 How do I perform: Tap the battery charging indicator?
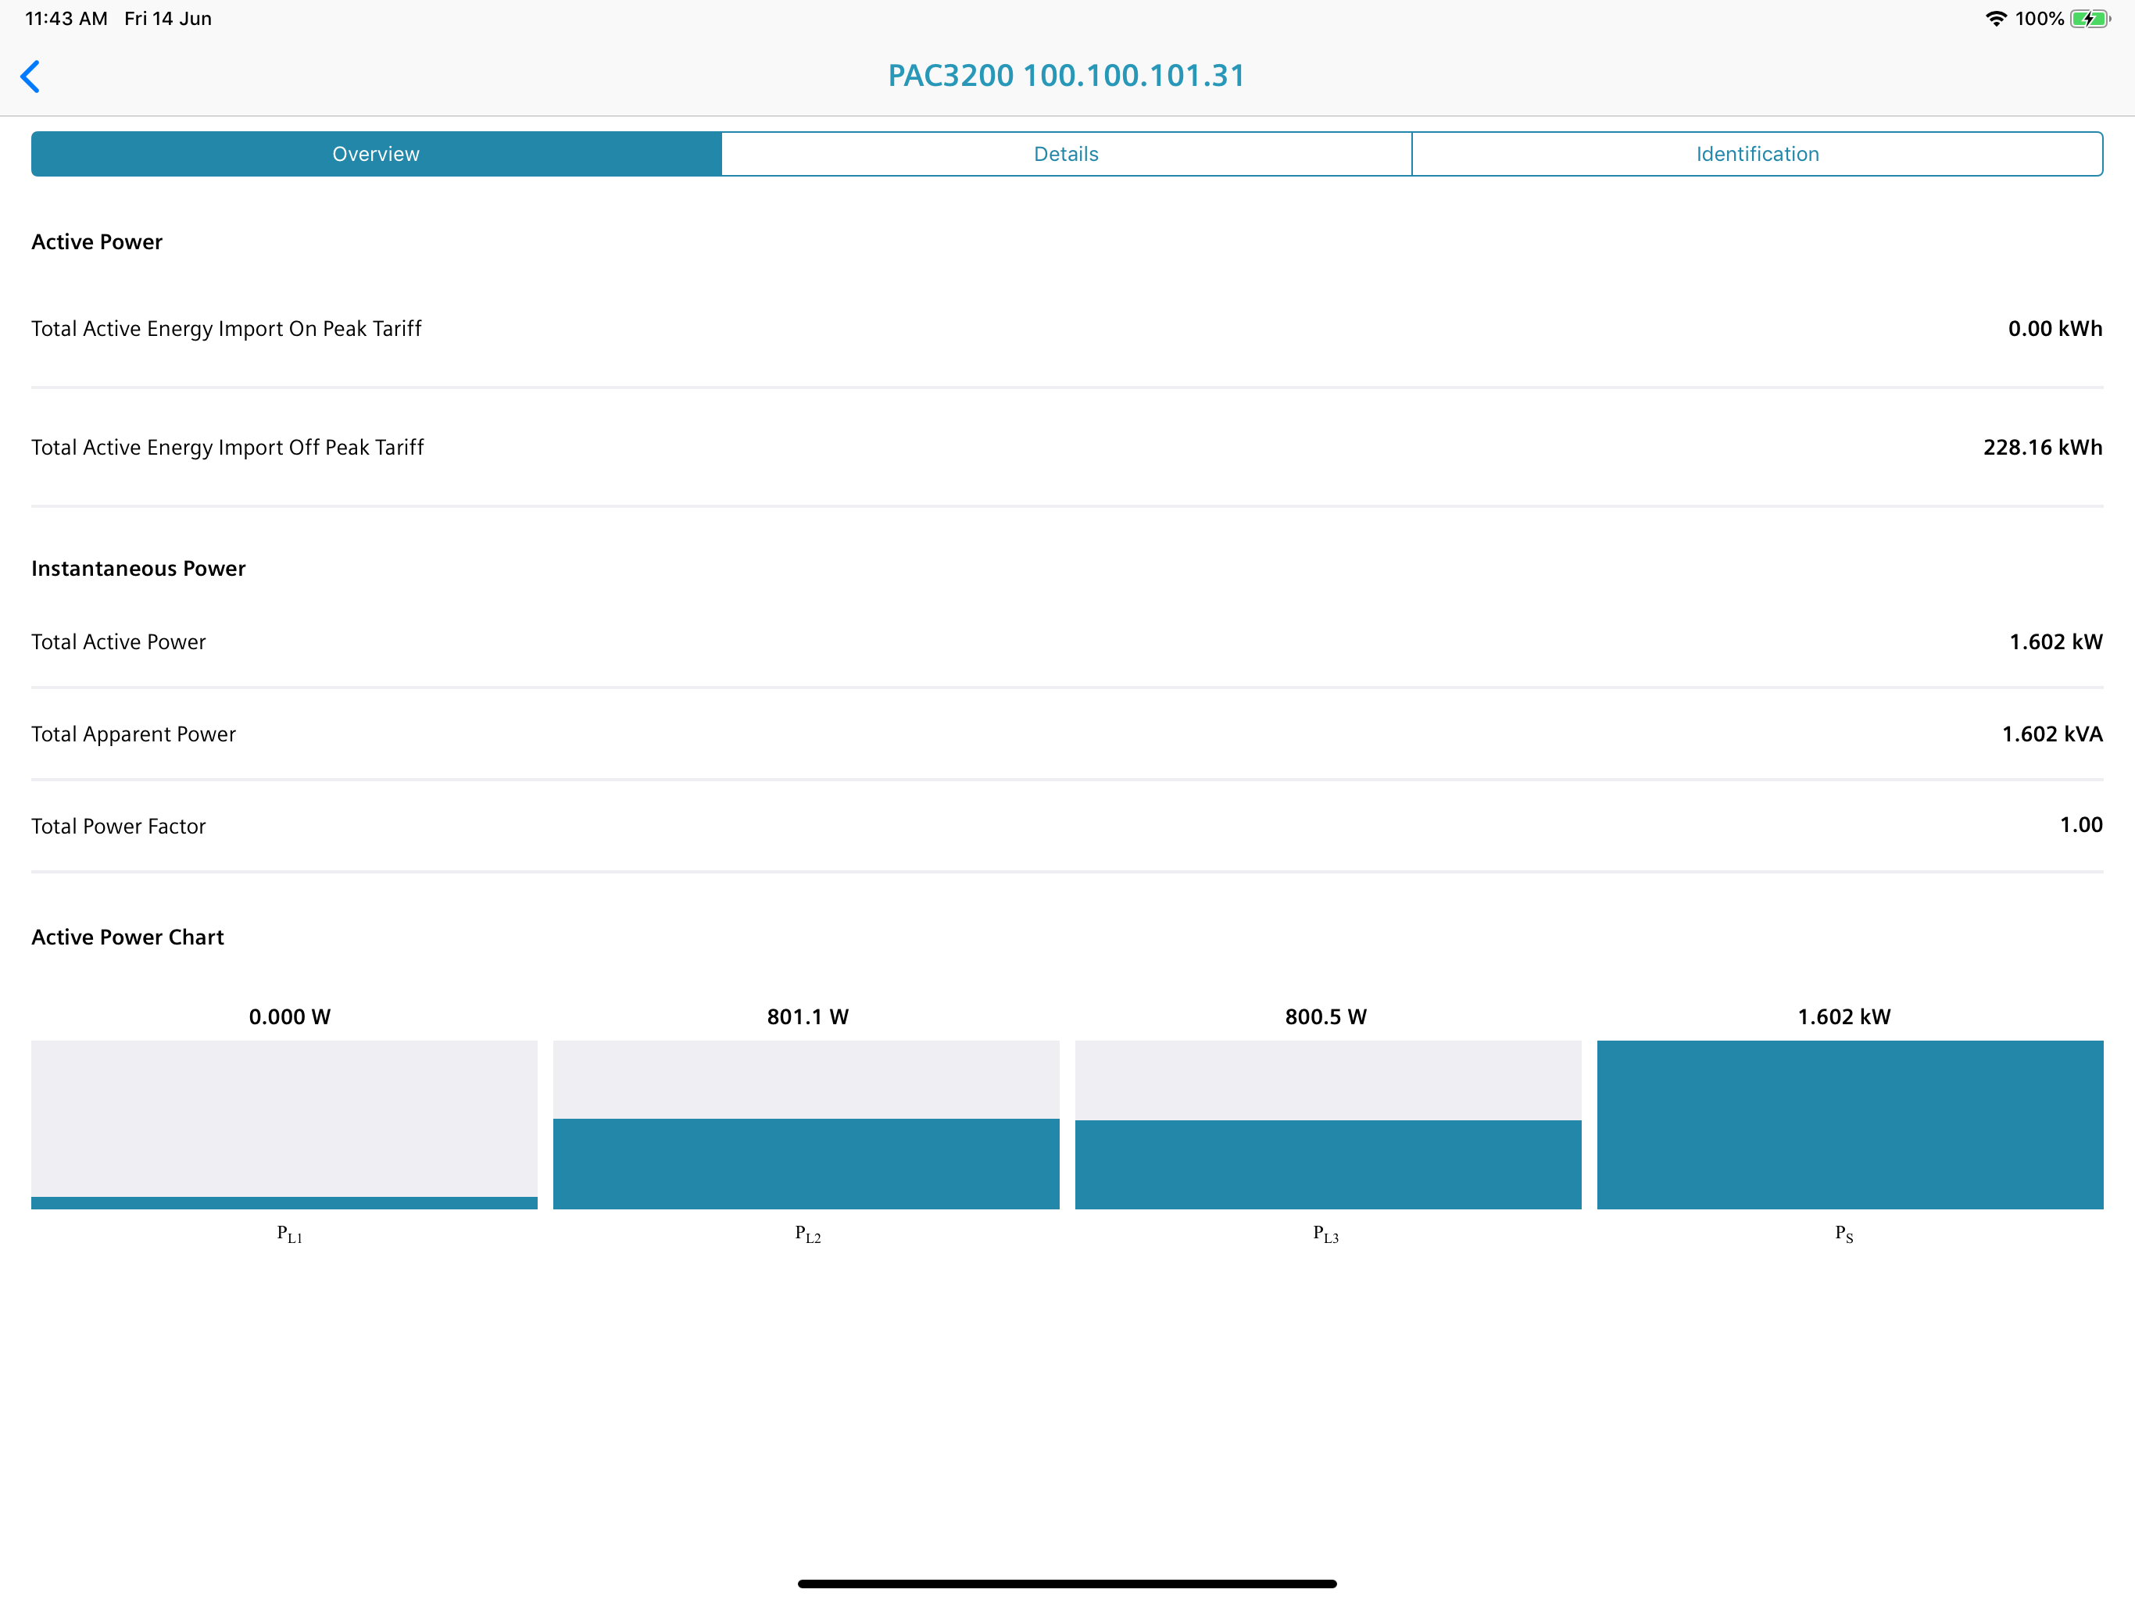pyautogui.click(x=2085, y=17)
